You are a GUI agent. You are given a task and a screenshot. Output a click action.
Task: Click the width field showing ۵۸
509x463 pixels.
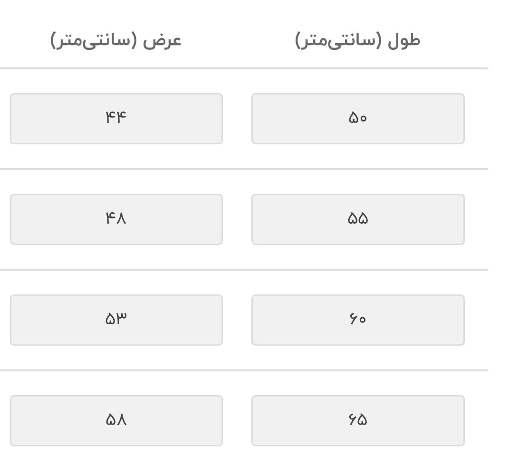[x=116, y=421]
